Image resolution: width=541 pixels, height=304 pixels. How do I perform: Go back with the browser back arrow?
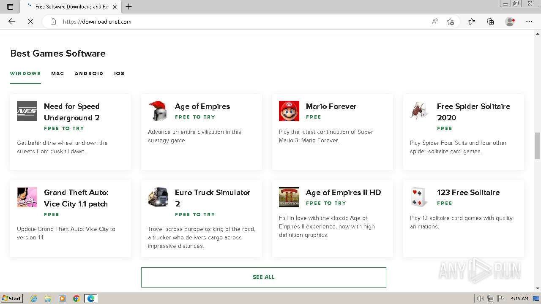coord(12,22)
